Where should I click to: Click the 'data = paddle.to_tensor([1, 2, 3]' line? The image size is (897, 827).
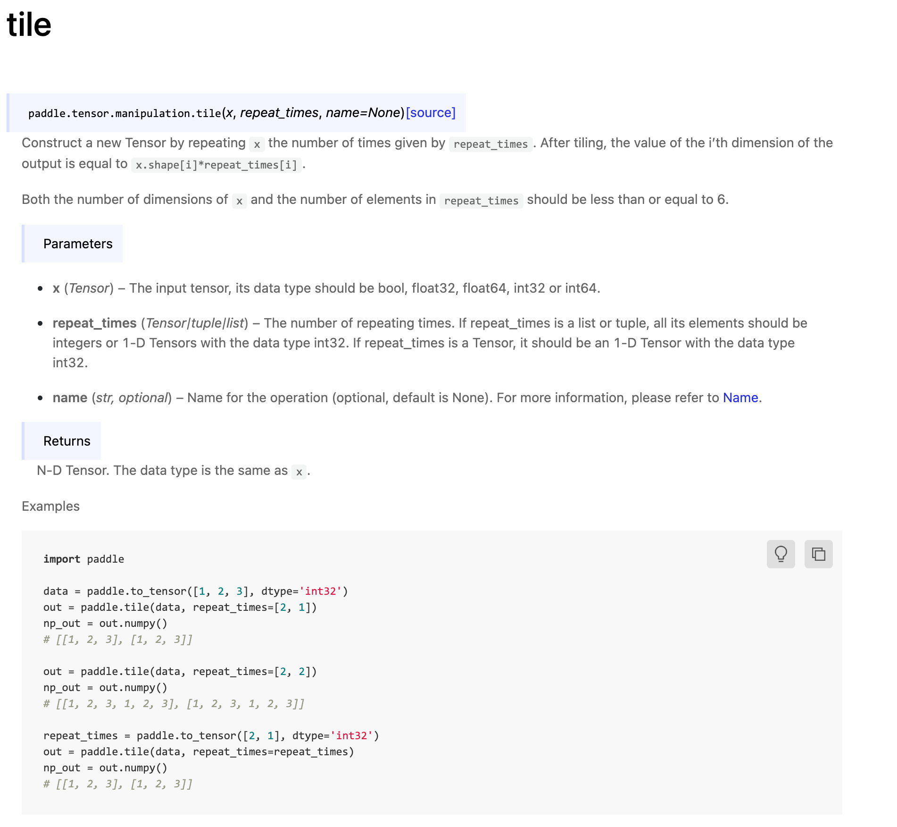[196, 591]
